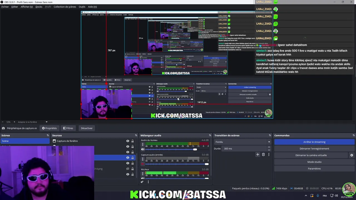Image resolution: width=356 pixels, height=200 pixels.
Task: Click the microphone icon in system tray
Action: pyautogui.click(x=318, y=196)
